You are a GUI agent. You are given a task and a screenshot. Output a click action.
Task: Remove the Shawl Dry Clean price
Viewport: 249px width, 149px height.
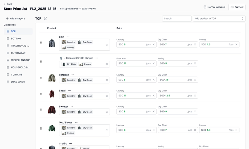pos(195,95)
